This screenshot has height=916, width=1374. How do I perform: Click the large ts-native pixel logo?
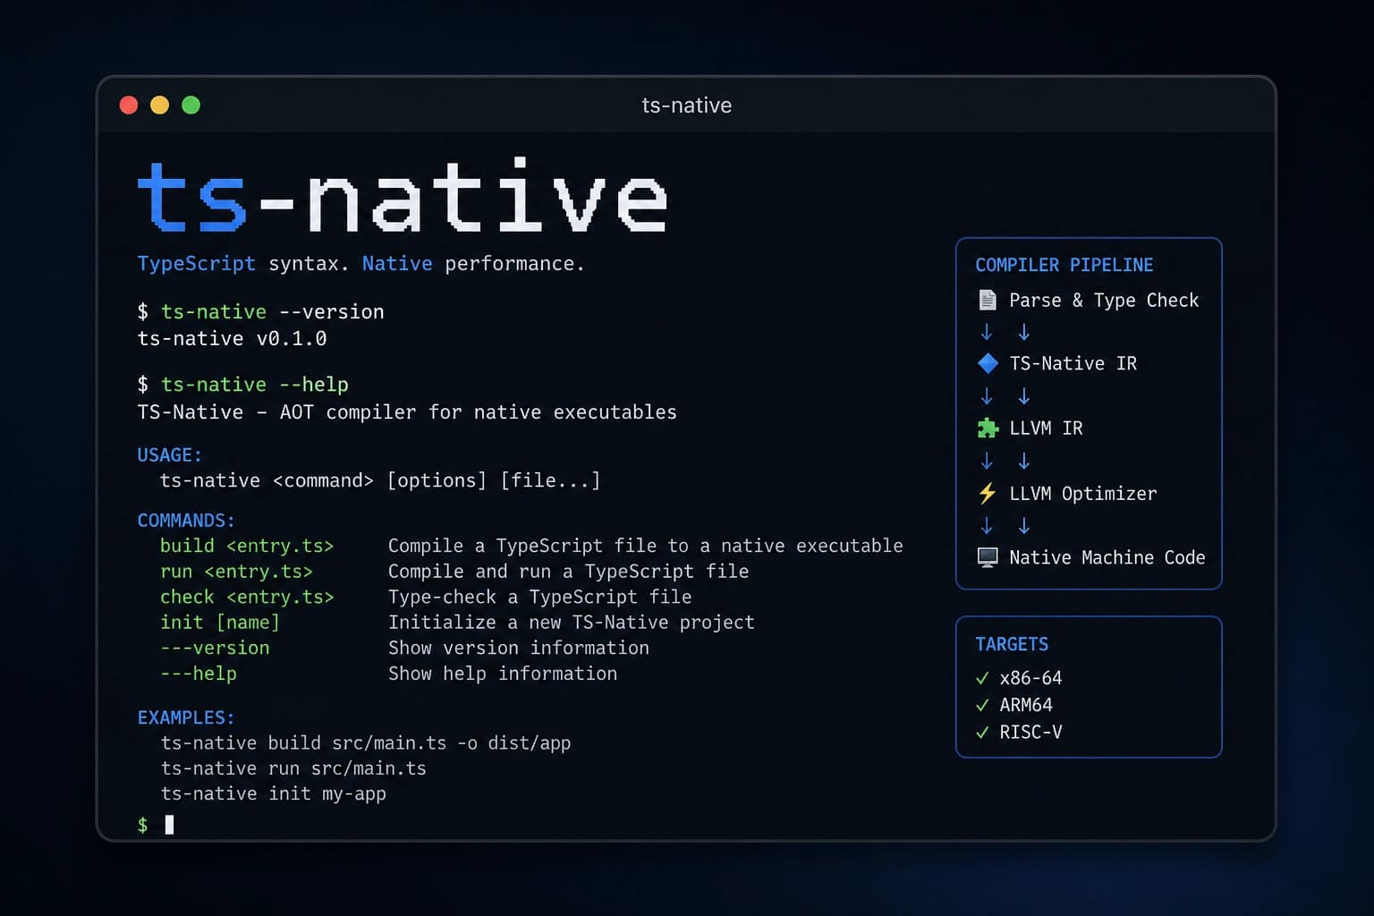[x=403, y=196]
